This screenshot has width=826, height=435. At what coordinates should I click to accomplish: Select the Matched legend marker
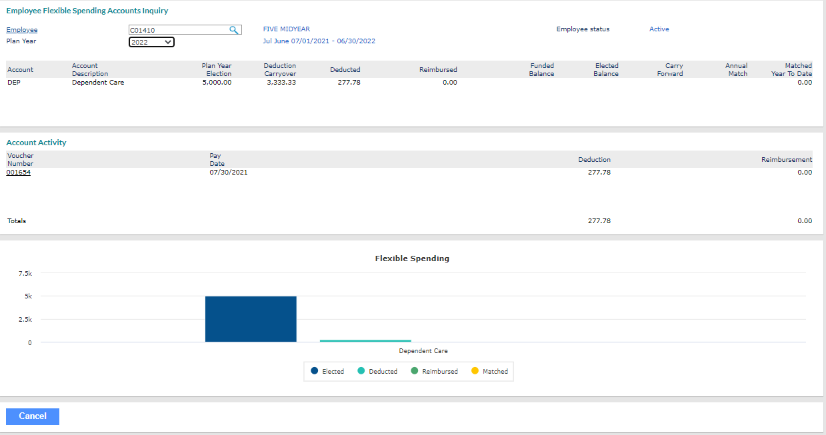(475, 371)
